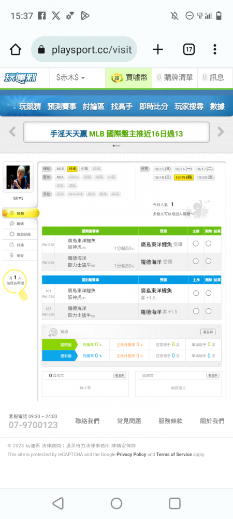Screen dimensions: 233x519
Task: Choose date 10/15 (日)
Action: point(163,169)
